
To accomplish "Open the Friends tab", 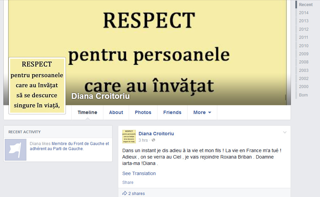I will 172,112.
